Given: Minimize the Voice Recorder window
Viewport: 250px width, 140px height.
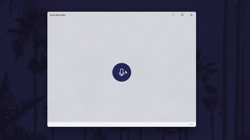Looking at the screenshot, I should (173, 15).
